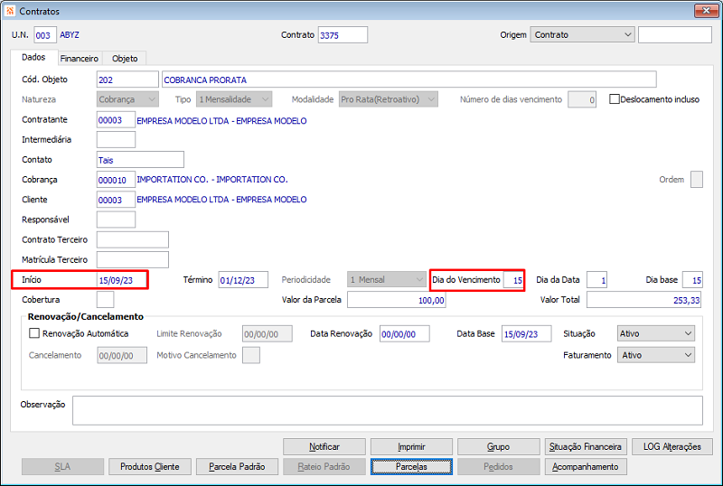Screen dimensions: 723x486
Task: Switch to the Financeiro tab
Action: coord(80,59)
